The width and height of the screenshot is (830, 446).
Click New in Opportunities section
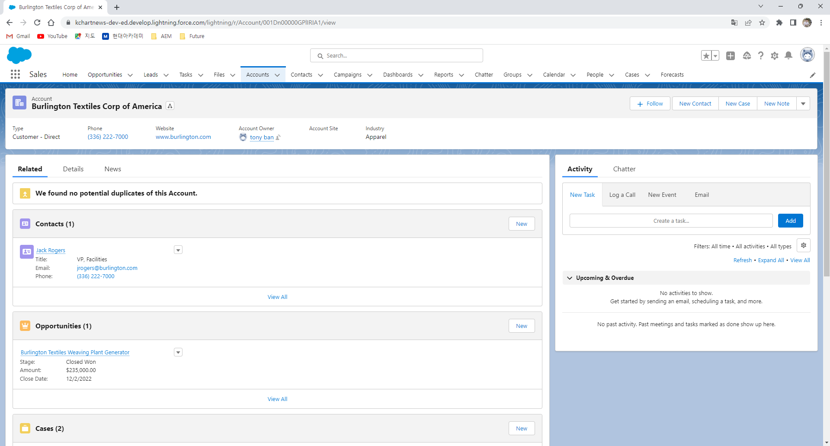(x=522, y=326)
